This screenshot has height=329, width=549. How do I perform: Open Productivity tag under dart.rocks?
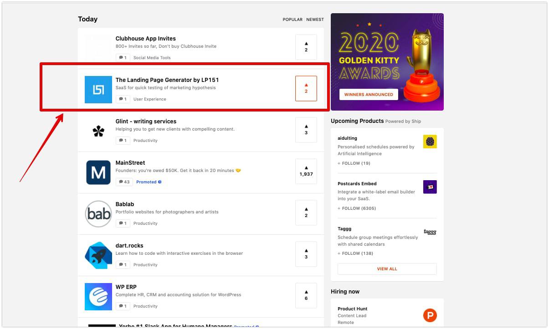(x=145, y=265)
